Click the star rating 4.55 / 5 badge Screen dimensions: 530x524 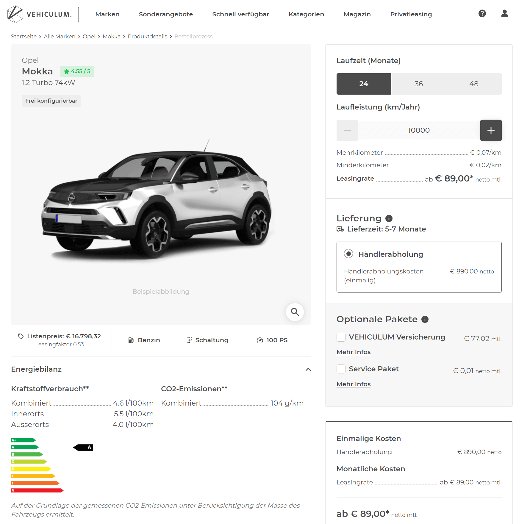tap(77, 71)
